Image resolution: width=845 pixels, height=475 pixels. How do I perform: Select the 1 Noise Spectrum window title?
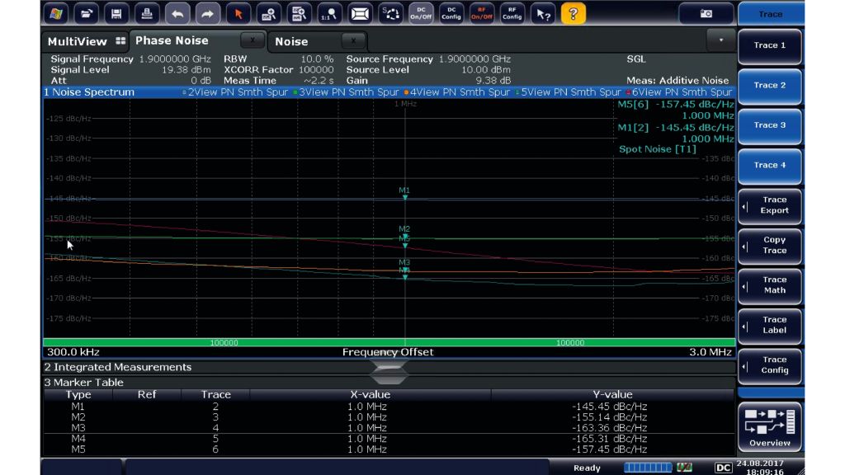point(89,92)
